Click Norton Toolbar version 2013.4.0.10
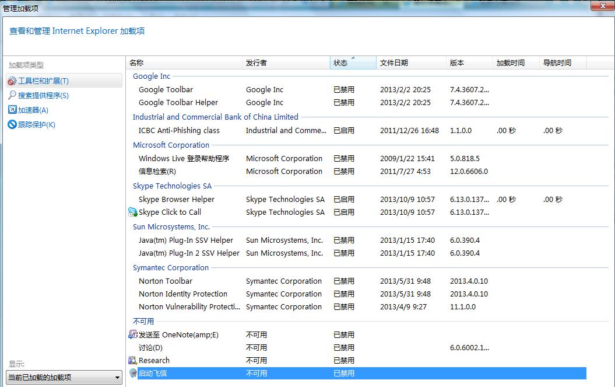This screenshot has height=387, width=615. [x=469, y=281]
